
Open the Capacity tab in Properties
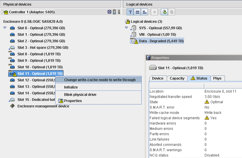[x=177, y=78]
